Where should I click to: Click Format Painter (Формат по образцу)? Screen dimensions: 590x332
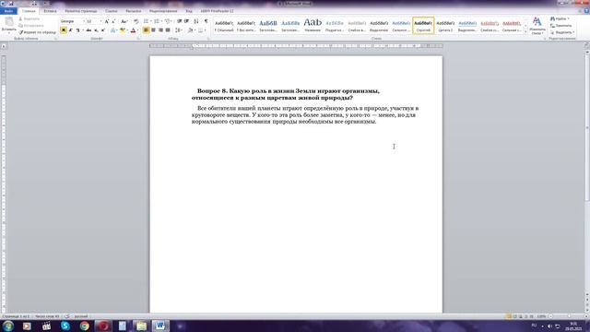pyautogui.click(x=37, y=32)
